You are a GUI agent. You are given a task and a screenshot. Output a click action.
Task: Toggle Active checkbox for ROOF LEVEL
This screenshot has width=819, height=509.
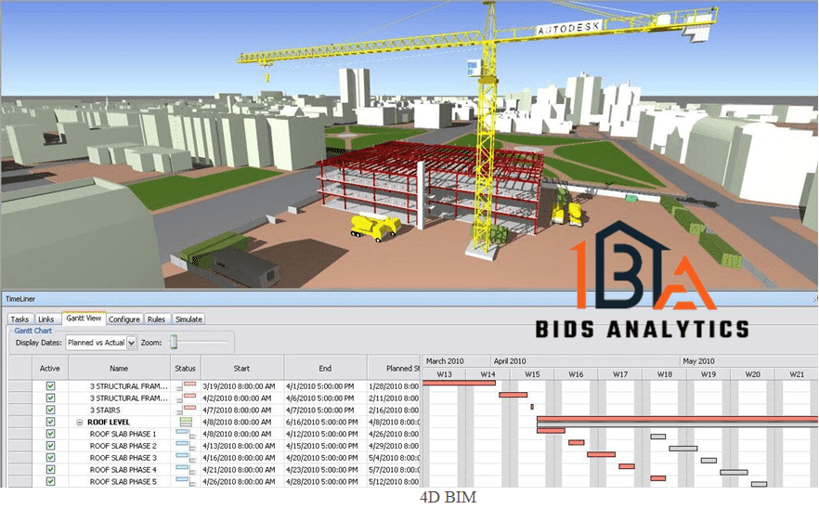[51, 422]
